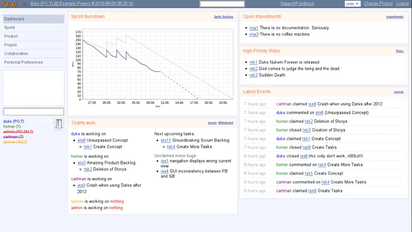Click the trash can icon
The width and height of the screenshot is (412, 232).
point(59,124)
